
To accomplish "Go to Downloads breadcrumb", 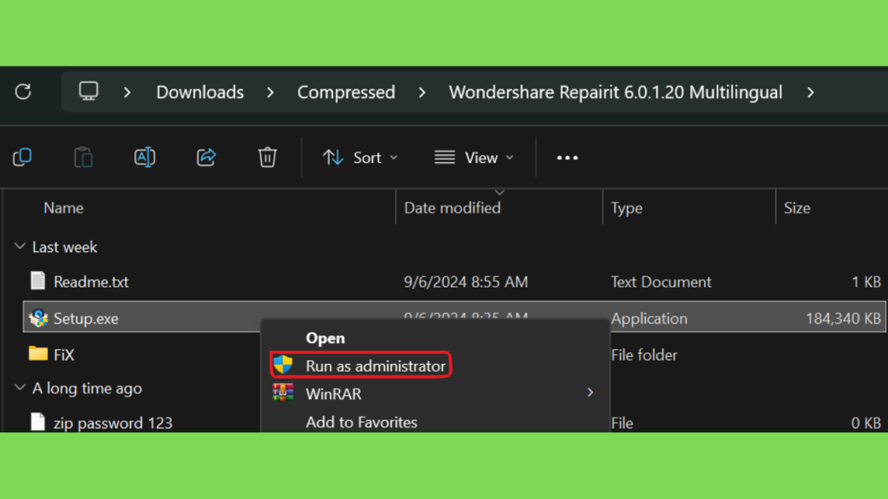I will pos(200,92).
